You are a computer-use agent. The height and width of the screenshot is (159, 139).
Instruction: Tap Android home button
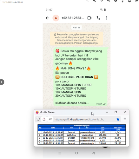coord(76,153)
